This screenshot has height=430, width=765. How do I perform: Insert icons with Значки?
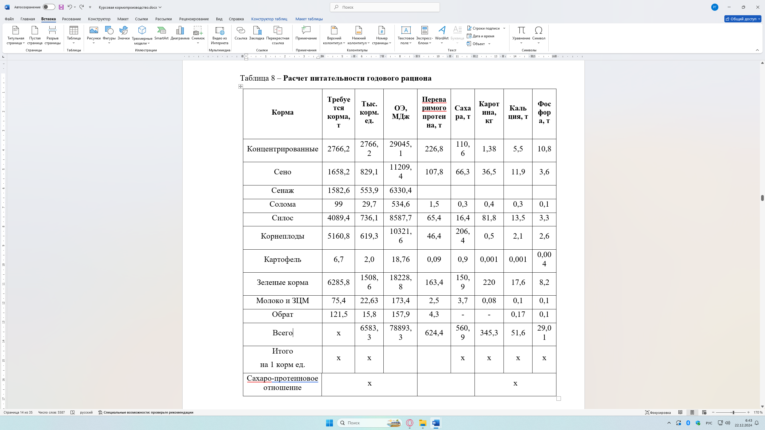pos(123,33)
